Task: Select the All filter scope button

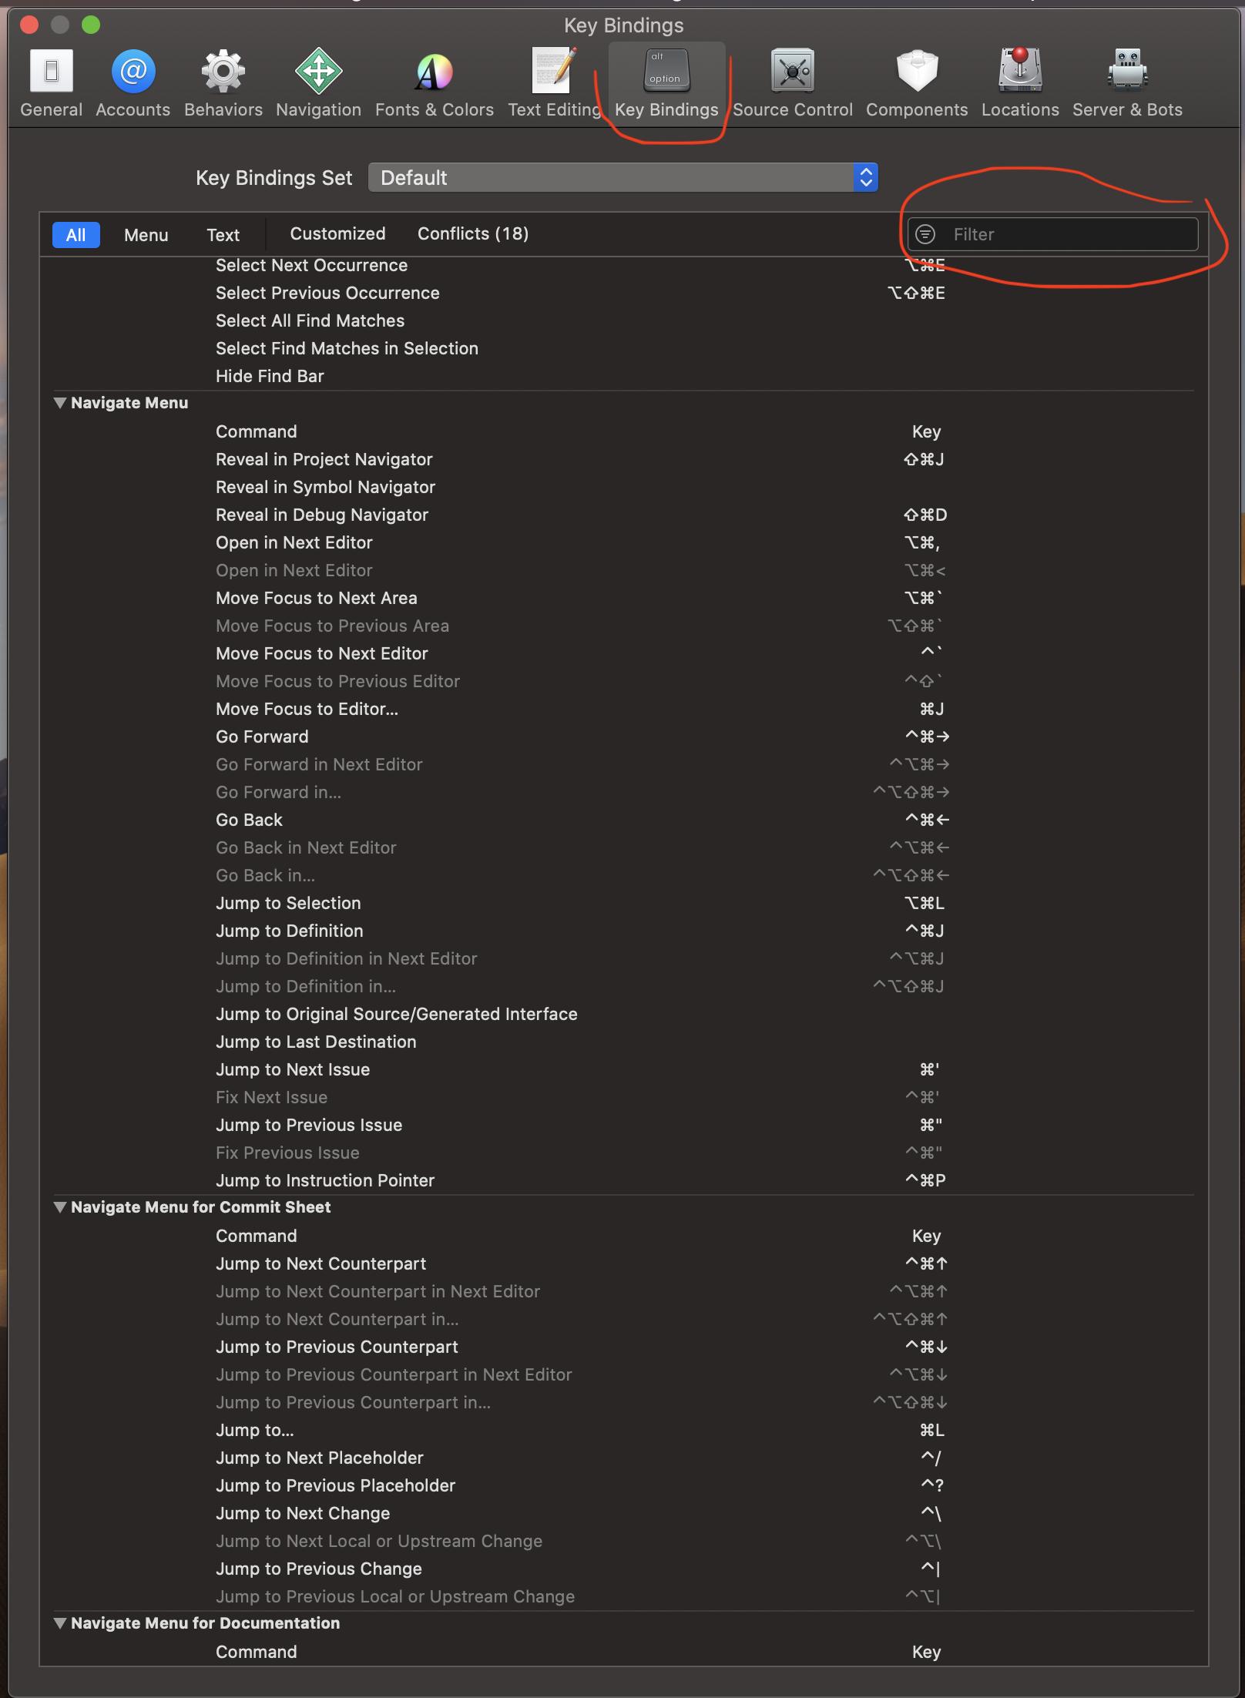Action: 76,235
